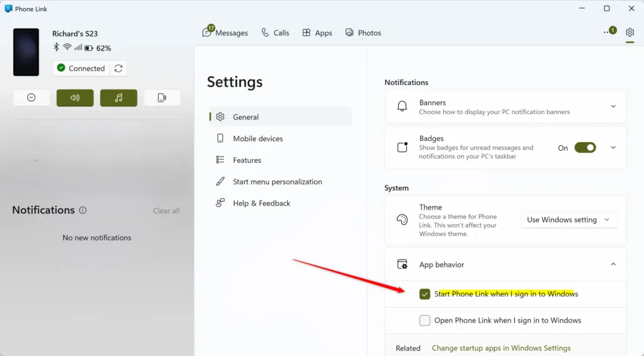This screenshot has width=644, height=356.
Task: Click the Richard's S23 device name
Action: [x=75, y=34]
